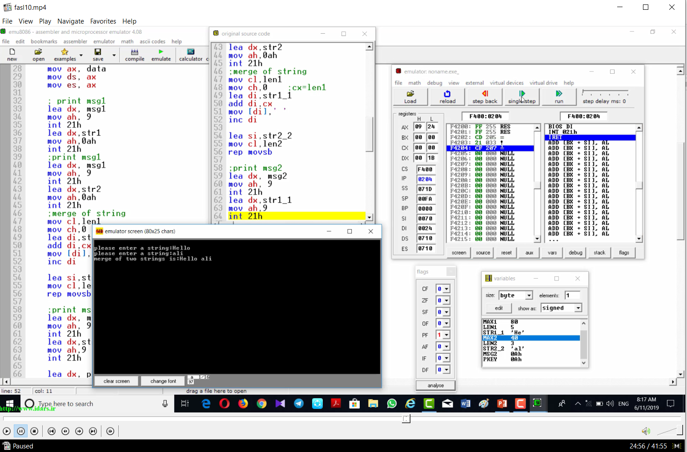The height and width of the screenshot is (452, 687).
Task: Step back one instruction
Action: pos(485,96)
